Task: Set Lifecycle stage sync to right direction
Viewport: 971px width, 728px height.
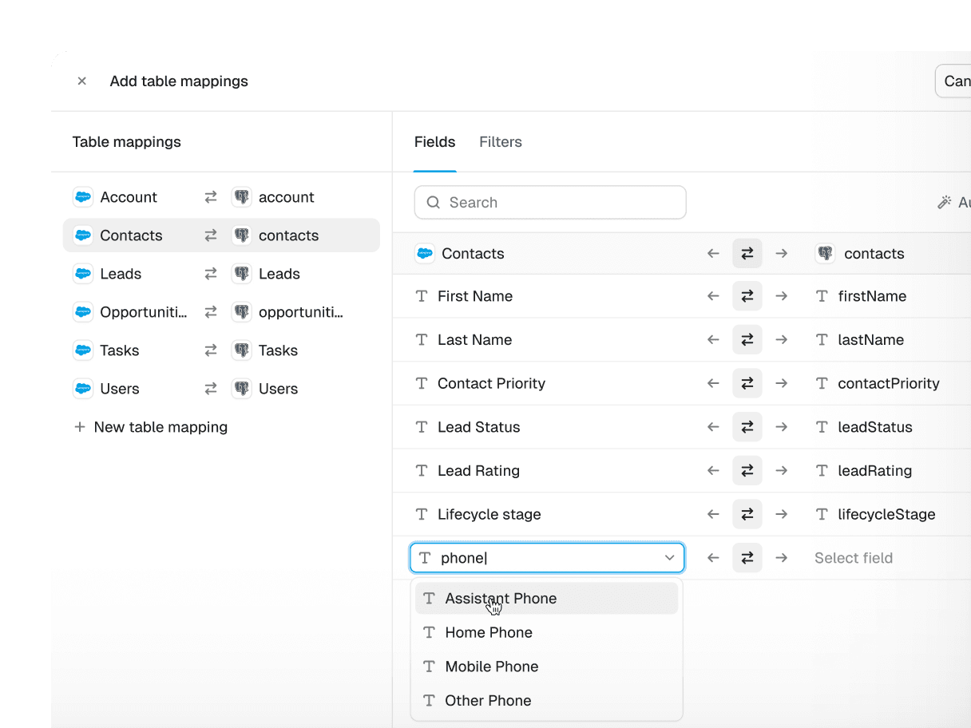Action: click(782, 515)
